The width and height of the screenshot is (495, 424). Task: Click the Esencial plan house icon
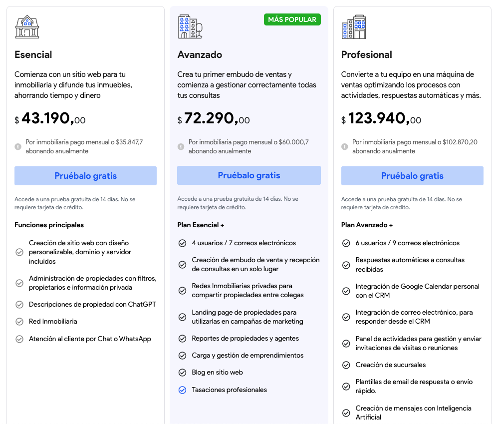click(27, 27)
